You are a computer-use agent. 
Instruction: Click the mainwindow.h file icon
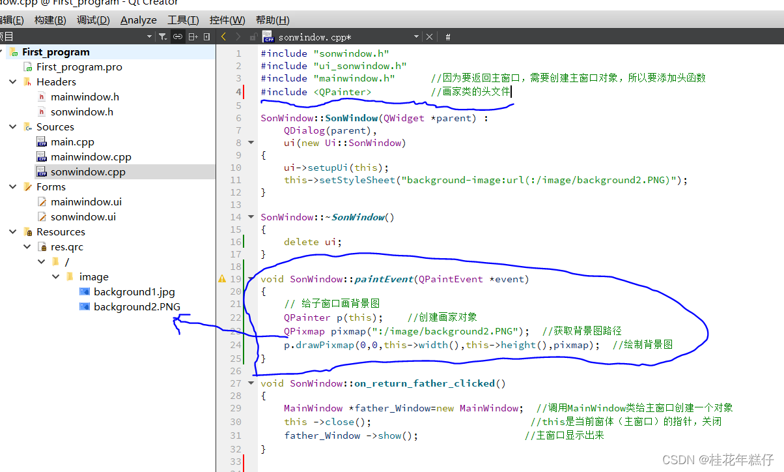pyautogui.click(x=42, y=97)
